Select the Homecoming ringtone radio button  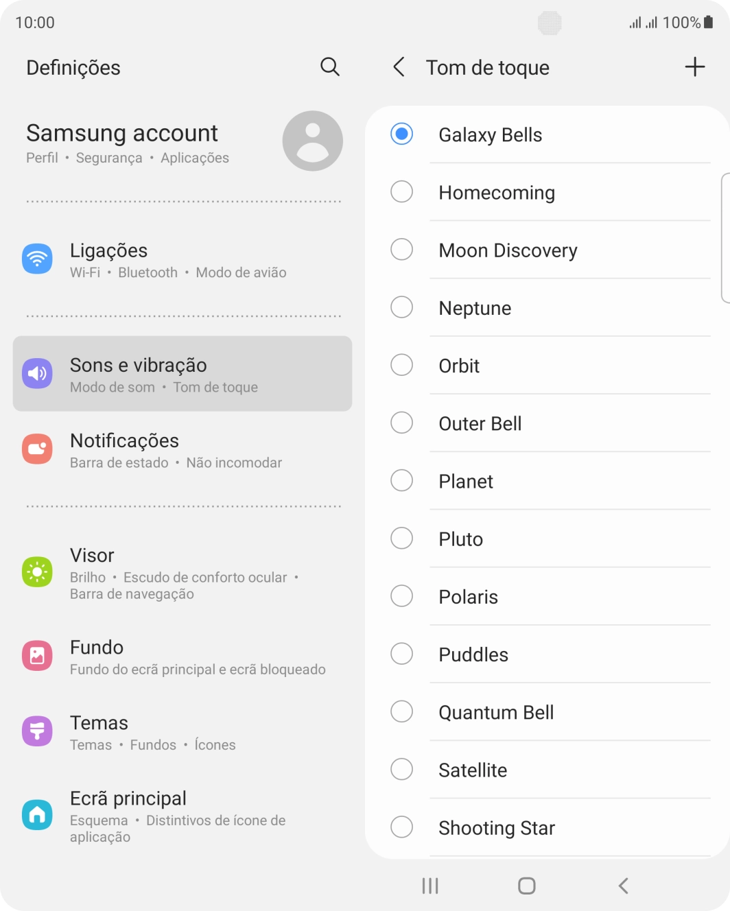[x=401, y=191]
